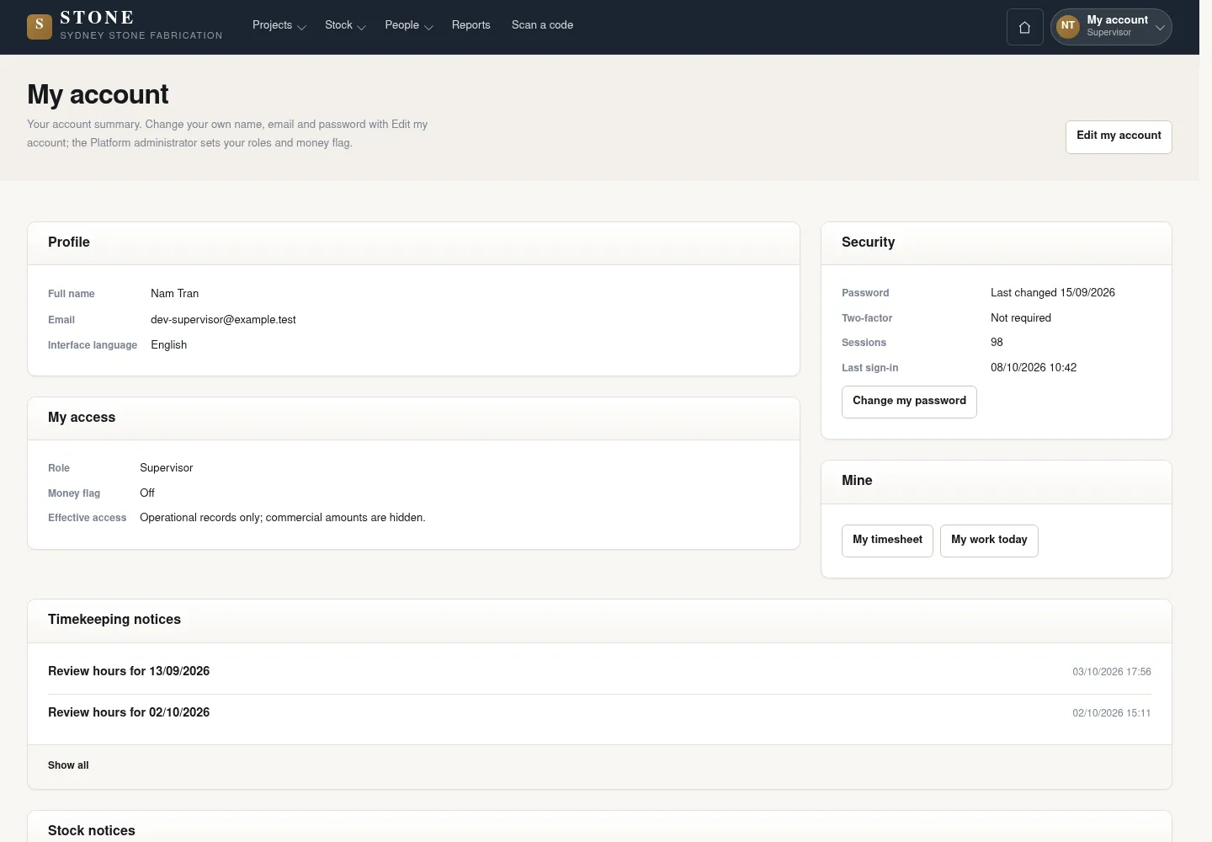Image resolution: width=1212 pixels, height=842 pixels.
Task: Click the email "dev-supervisor@example.test"
Action: click(223, 320)
